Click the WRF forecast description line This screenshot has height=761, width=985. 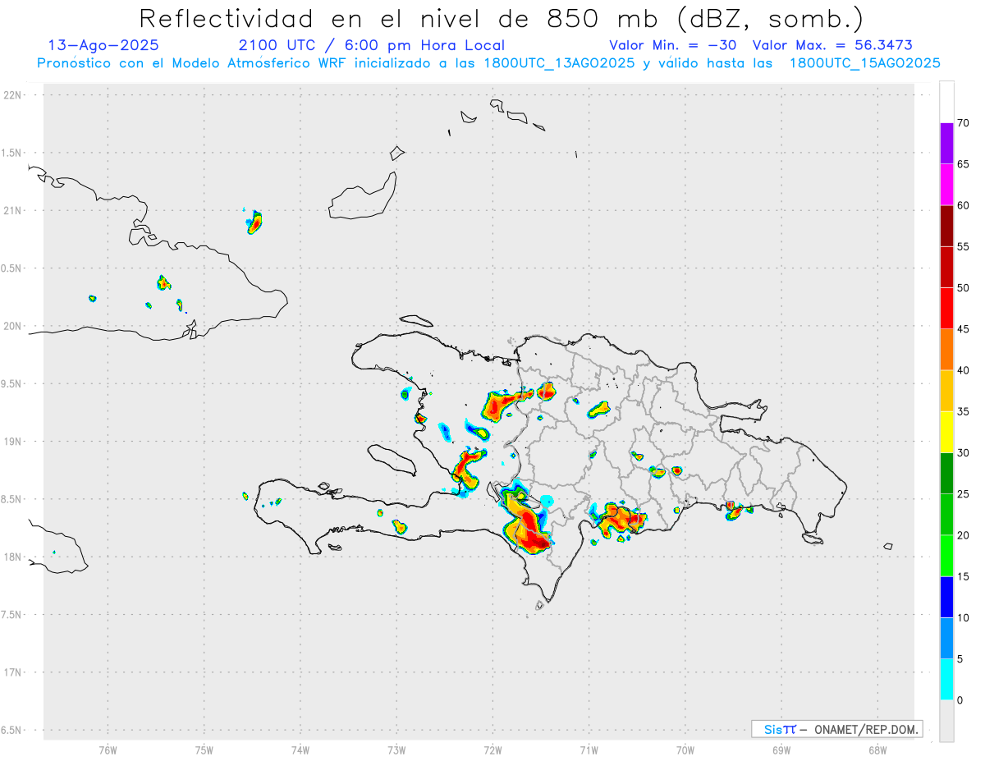coord(488,63)
